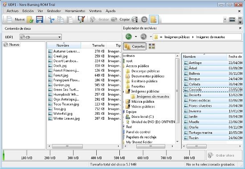
Task: Open the Grabador menu
Action: [x=54, y=11]
